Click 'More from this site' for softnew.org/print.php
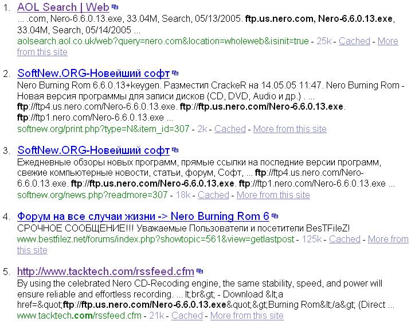The height and width of the screenshot is (325, 411). coord(290,129)
